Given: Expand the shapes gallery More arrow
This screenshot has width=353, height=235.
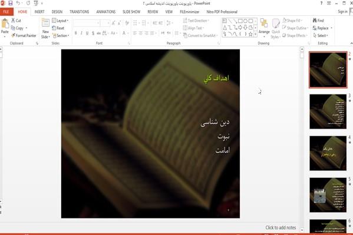Looking at the screenshot, I should [x=255, y=34].
